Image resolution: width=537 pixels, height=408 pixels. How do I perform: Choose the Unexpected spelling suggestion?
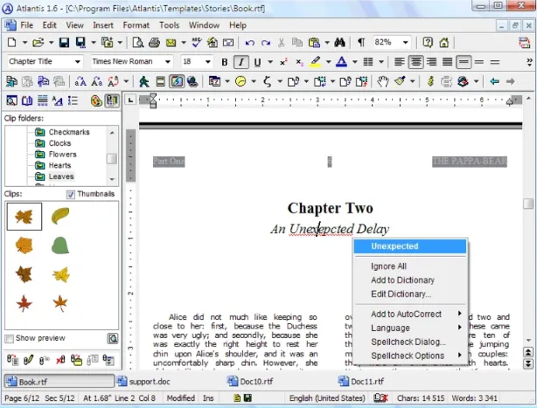click(x=410, y=246)
